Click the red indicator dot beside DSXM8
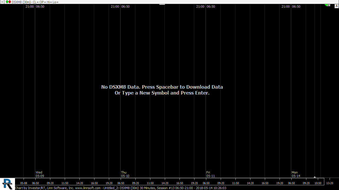 click(10, 2)
